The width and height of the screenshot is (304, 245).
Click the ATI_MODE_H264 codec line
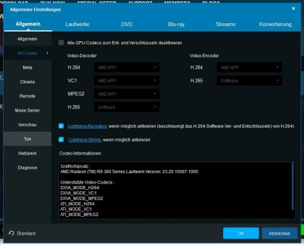click(x=77, y=204)
